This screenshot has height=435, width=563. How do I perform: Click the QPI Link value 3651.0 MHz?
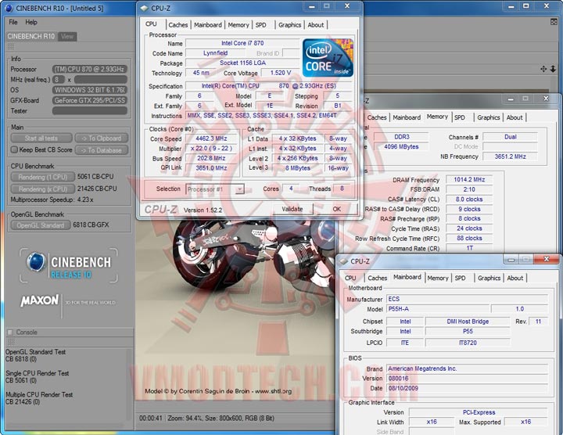click(x=211, y=167)
